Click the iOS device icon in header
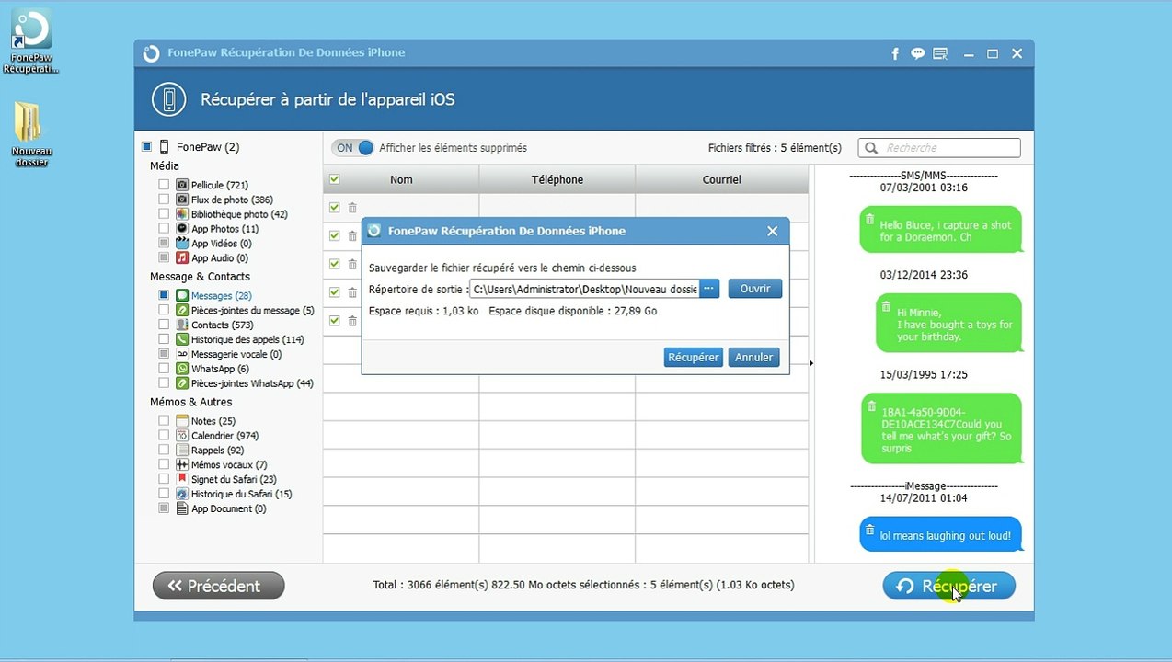This screenshot has height=662, width=1172. click(168, 99)
